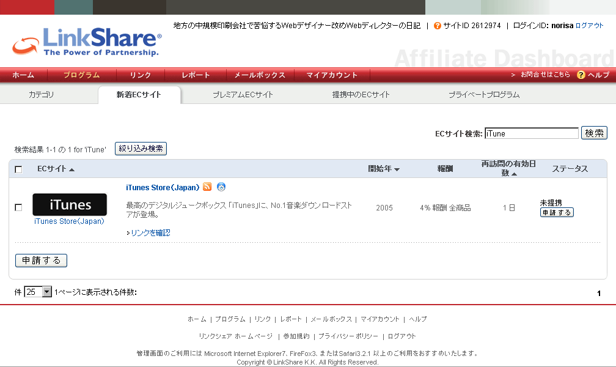Open the iTunes Store(Japan) title link

pyautogui.click(x=163, y=188)
